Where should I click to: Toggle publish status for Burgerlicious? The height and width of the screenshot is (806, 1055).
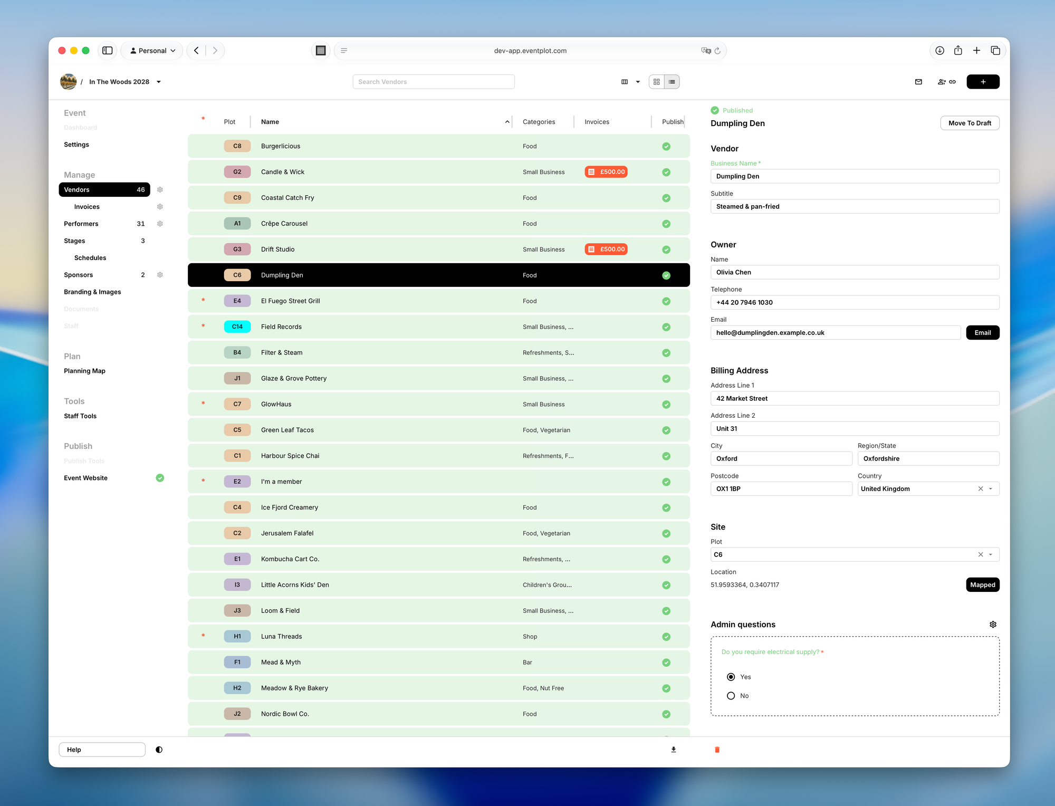(666, 147)
